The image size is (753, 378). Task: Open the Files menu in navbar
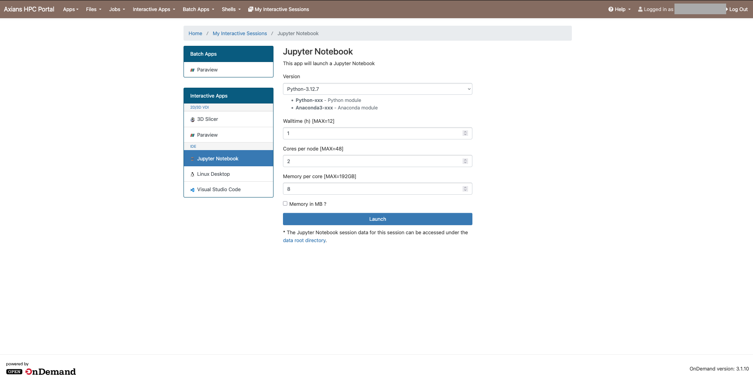point(94,9)
